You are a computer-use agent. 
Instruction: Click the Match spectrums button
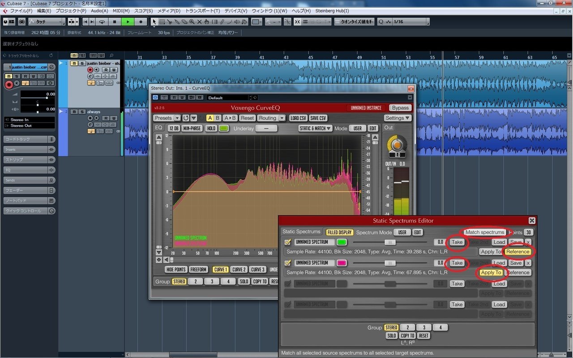pyautogui.click(x=484, y=232)
